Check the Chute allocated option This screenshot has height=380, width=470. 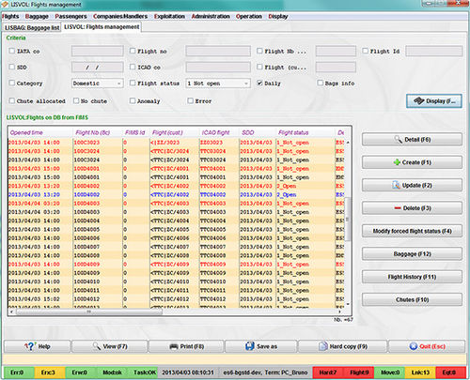[x=12, y=100]
